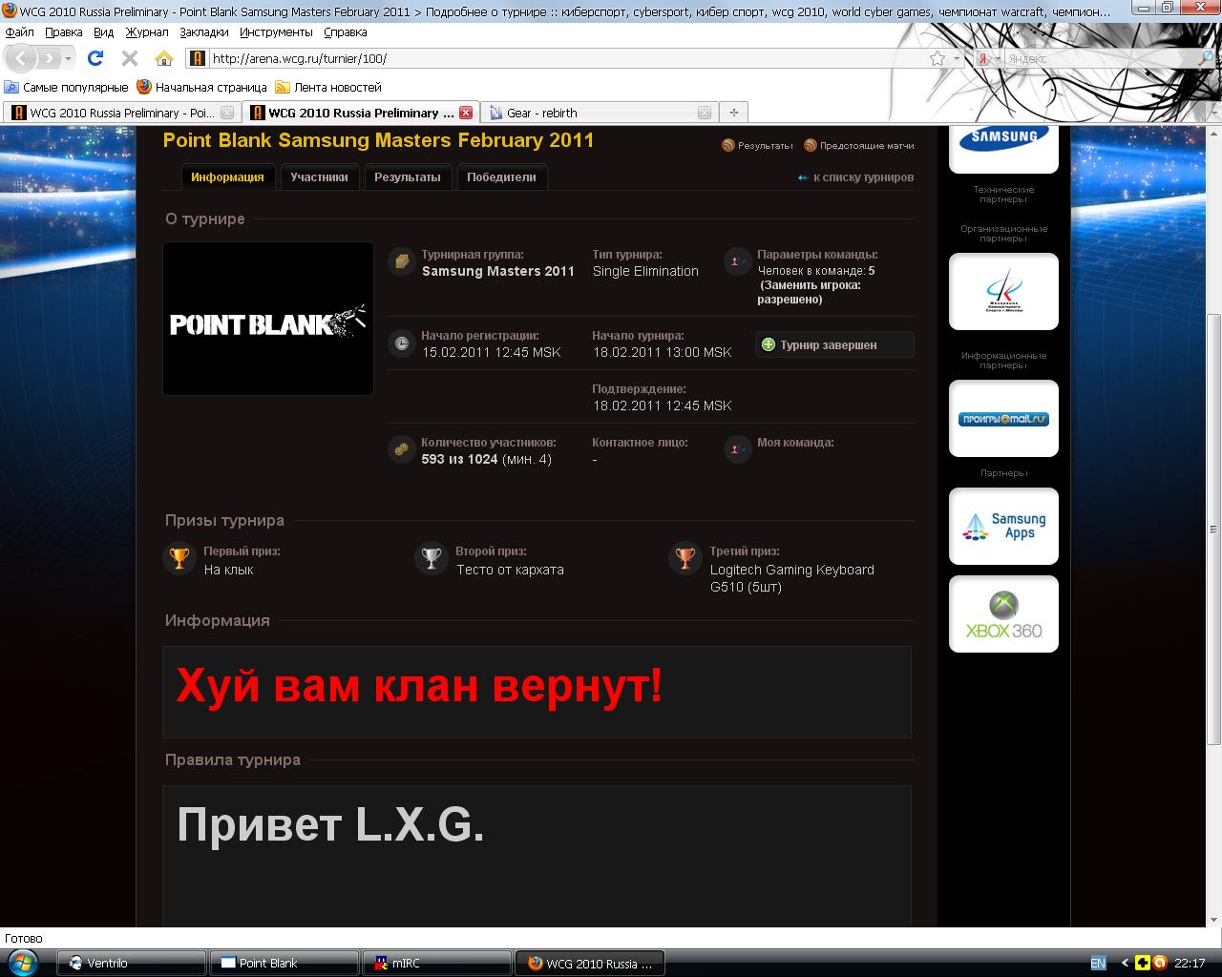Click the taskbar clock showing 22:17
The height and width of the screenshot is (977, 1222).
1190,963
